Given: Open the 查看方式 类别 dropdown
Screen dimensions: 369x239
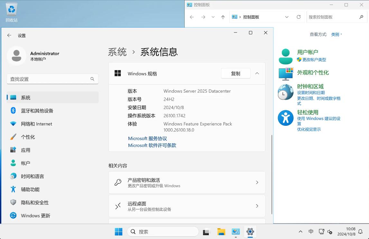Looking at the screenshot, I should tap(337, 34).
